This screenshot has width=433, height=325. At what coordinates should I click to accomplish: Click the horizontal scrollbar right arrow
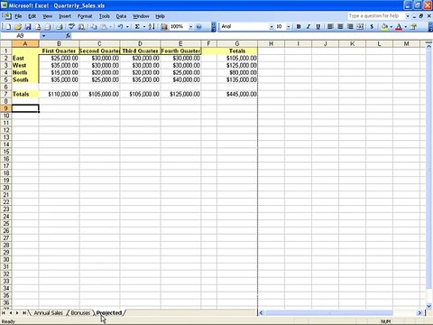click(x=419, y=313)
